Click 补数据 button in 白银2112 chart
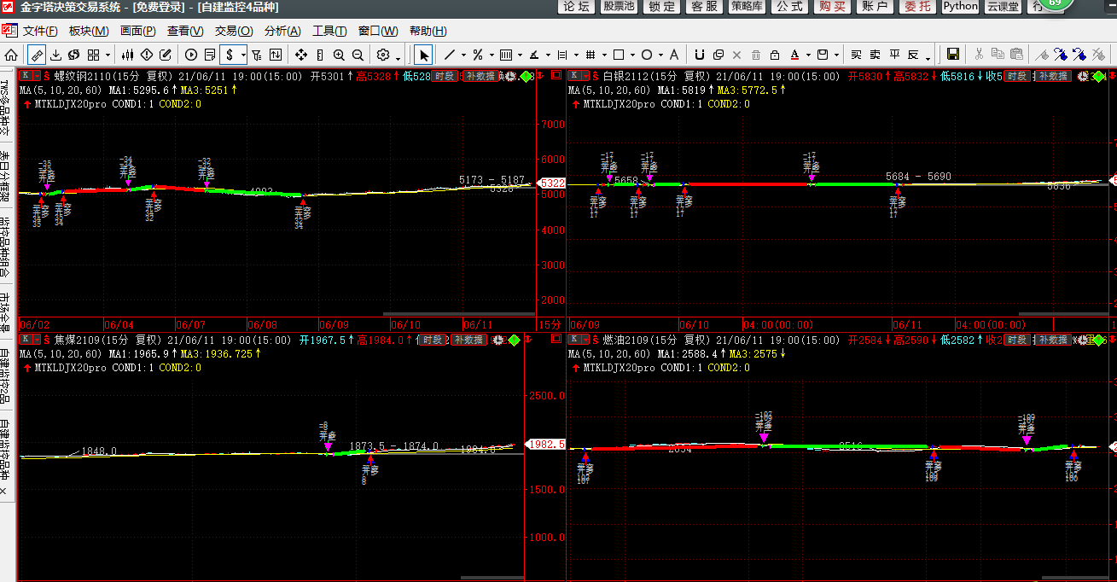Viewport: 1117px width, 582px height. [1052, 76]
